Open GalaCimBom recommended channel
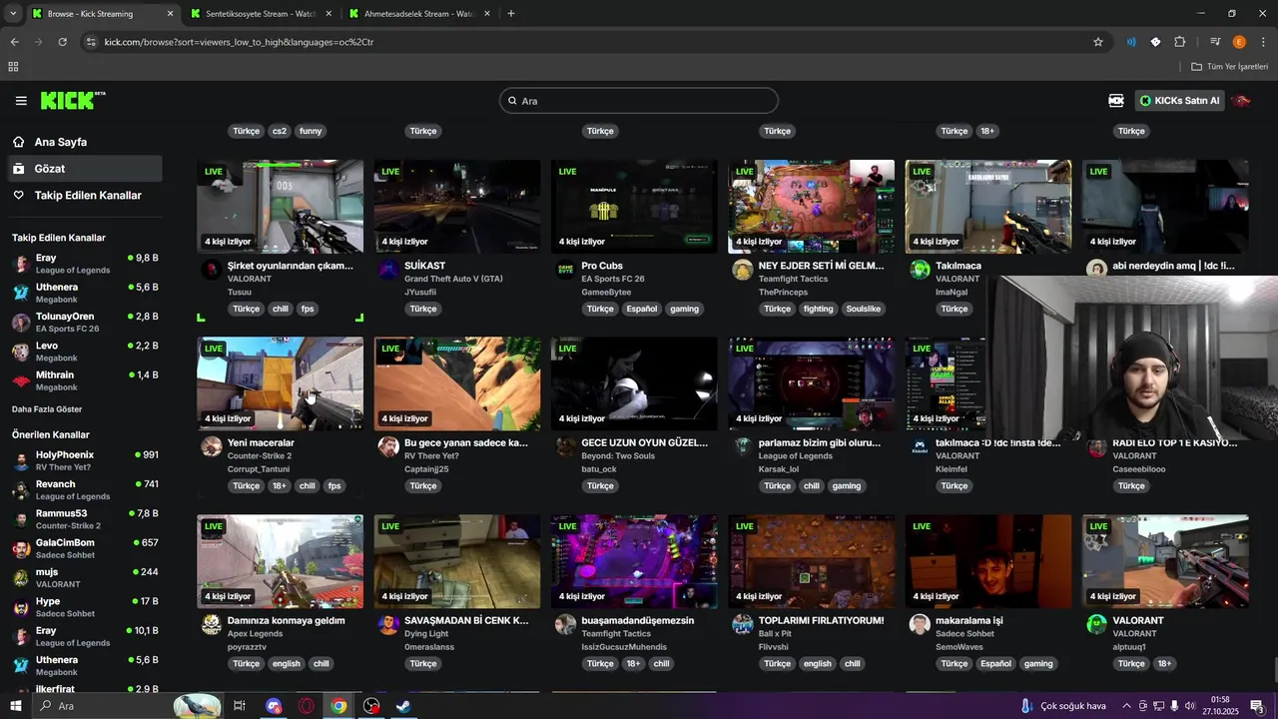The image size is (1278, 719). 84,548
